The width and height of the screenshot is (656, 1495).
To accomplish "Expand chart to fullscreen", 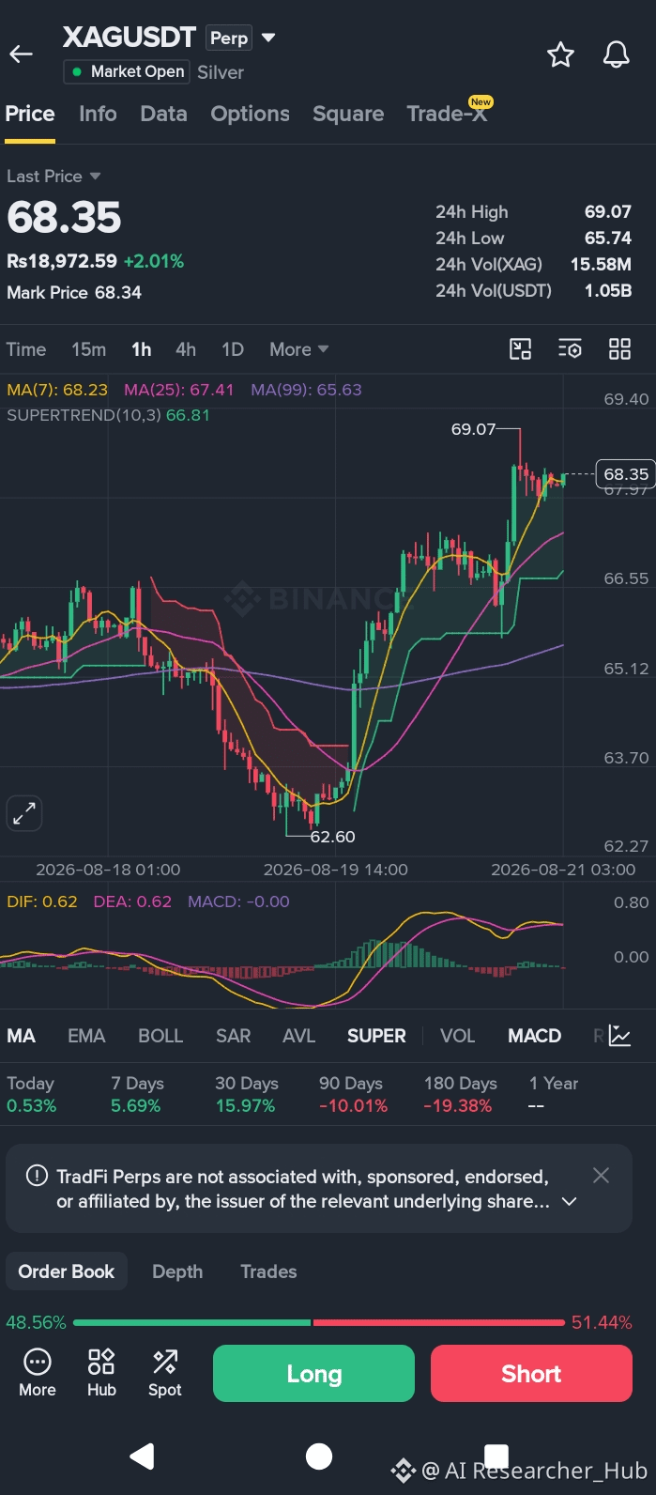I will pos(24,813).
